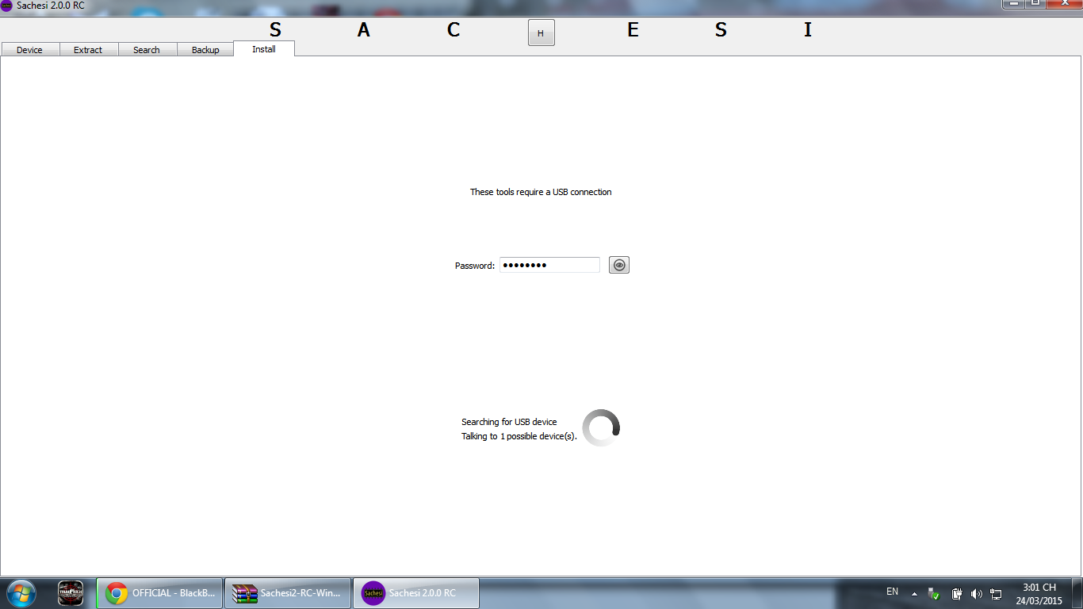Image resolution: width=1083 pixels, height=609 pixels.
Task: Click Safely Remove Hardware tray icon
Action: (x=935, y=593)
